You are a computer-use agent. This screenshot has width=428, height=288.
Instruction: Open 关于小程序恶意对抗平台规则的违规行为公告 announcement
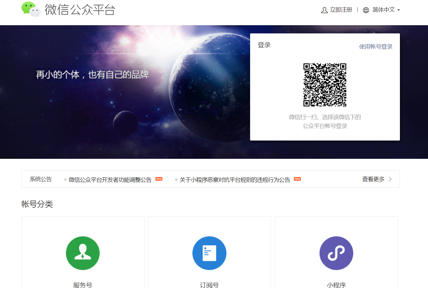click(x=235, y=180)
